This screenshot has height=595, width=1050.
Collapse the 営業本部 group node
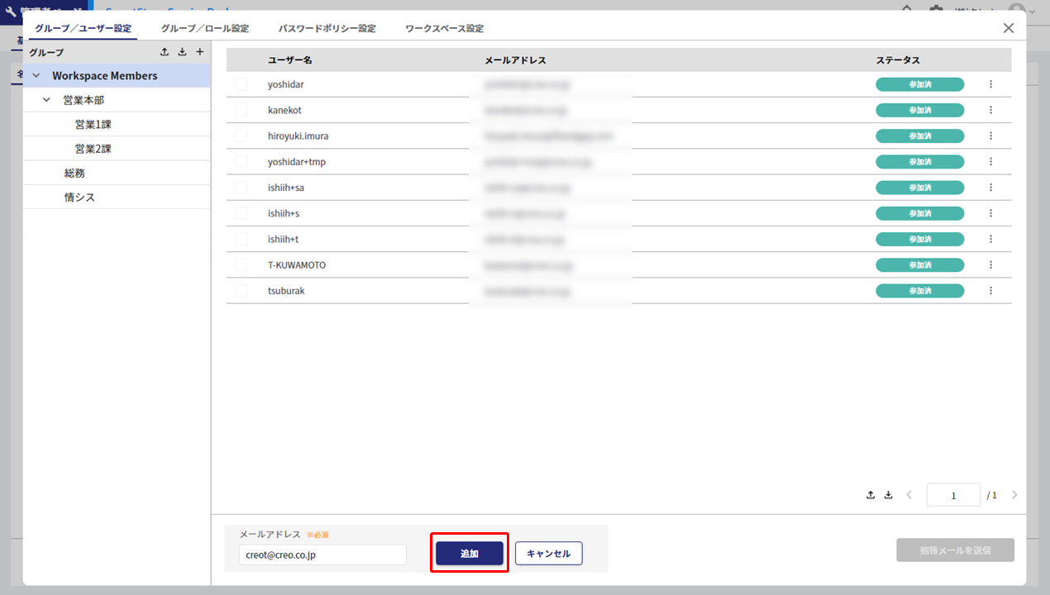click(x=47, y=100)
